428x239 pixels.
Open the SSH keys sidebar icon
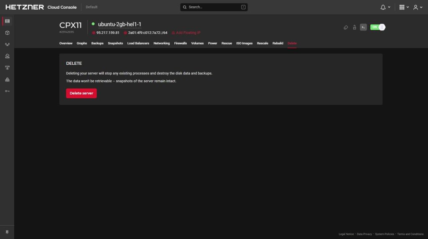click(7, 91)
